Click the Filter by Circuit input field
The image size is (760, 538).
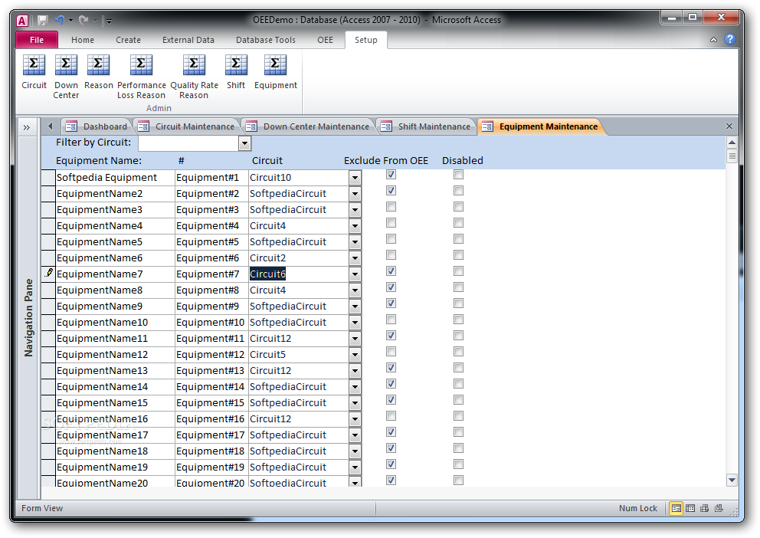[189, 143]
